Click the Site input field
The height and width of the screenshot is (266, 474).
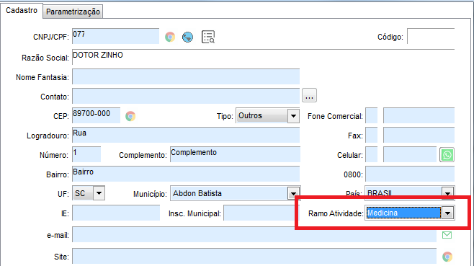(254, 257)
